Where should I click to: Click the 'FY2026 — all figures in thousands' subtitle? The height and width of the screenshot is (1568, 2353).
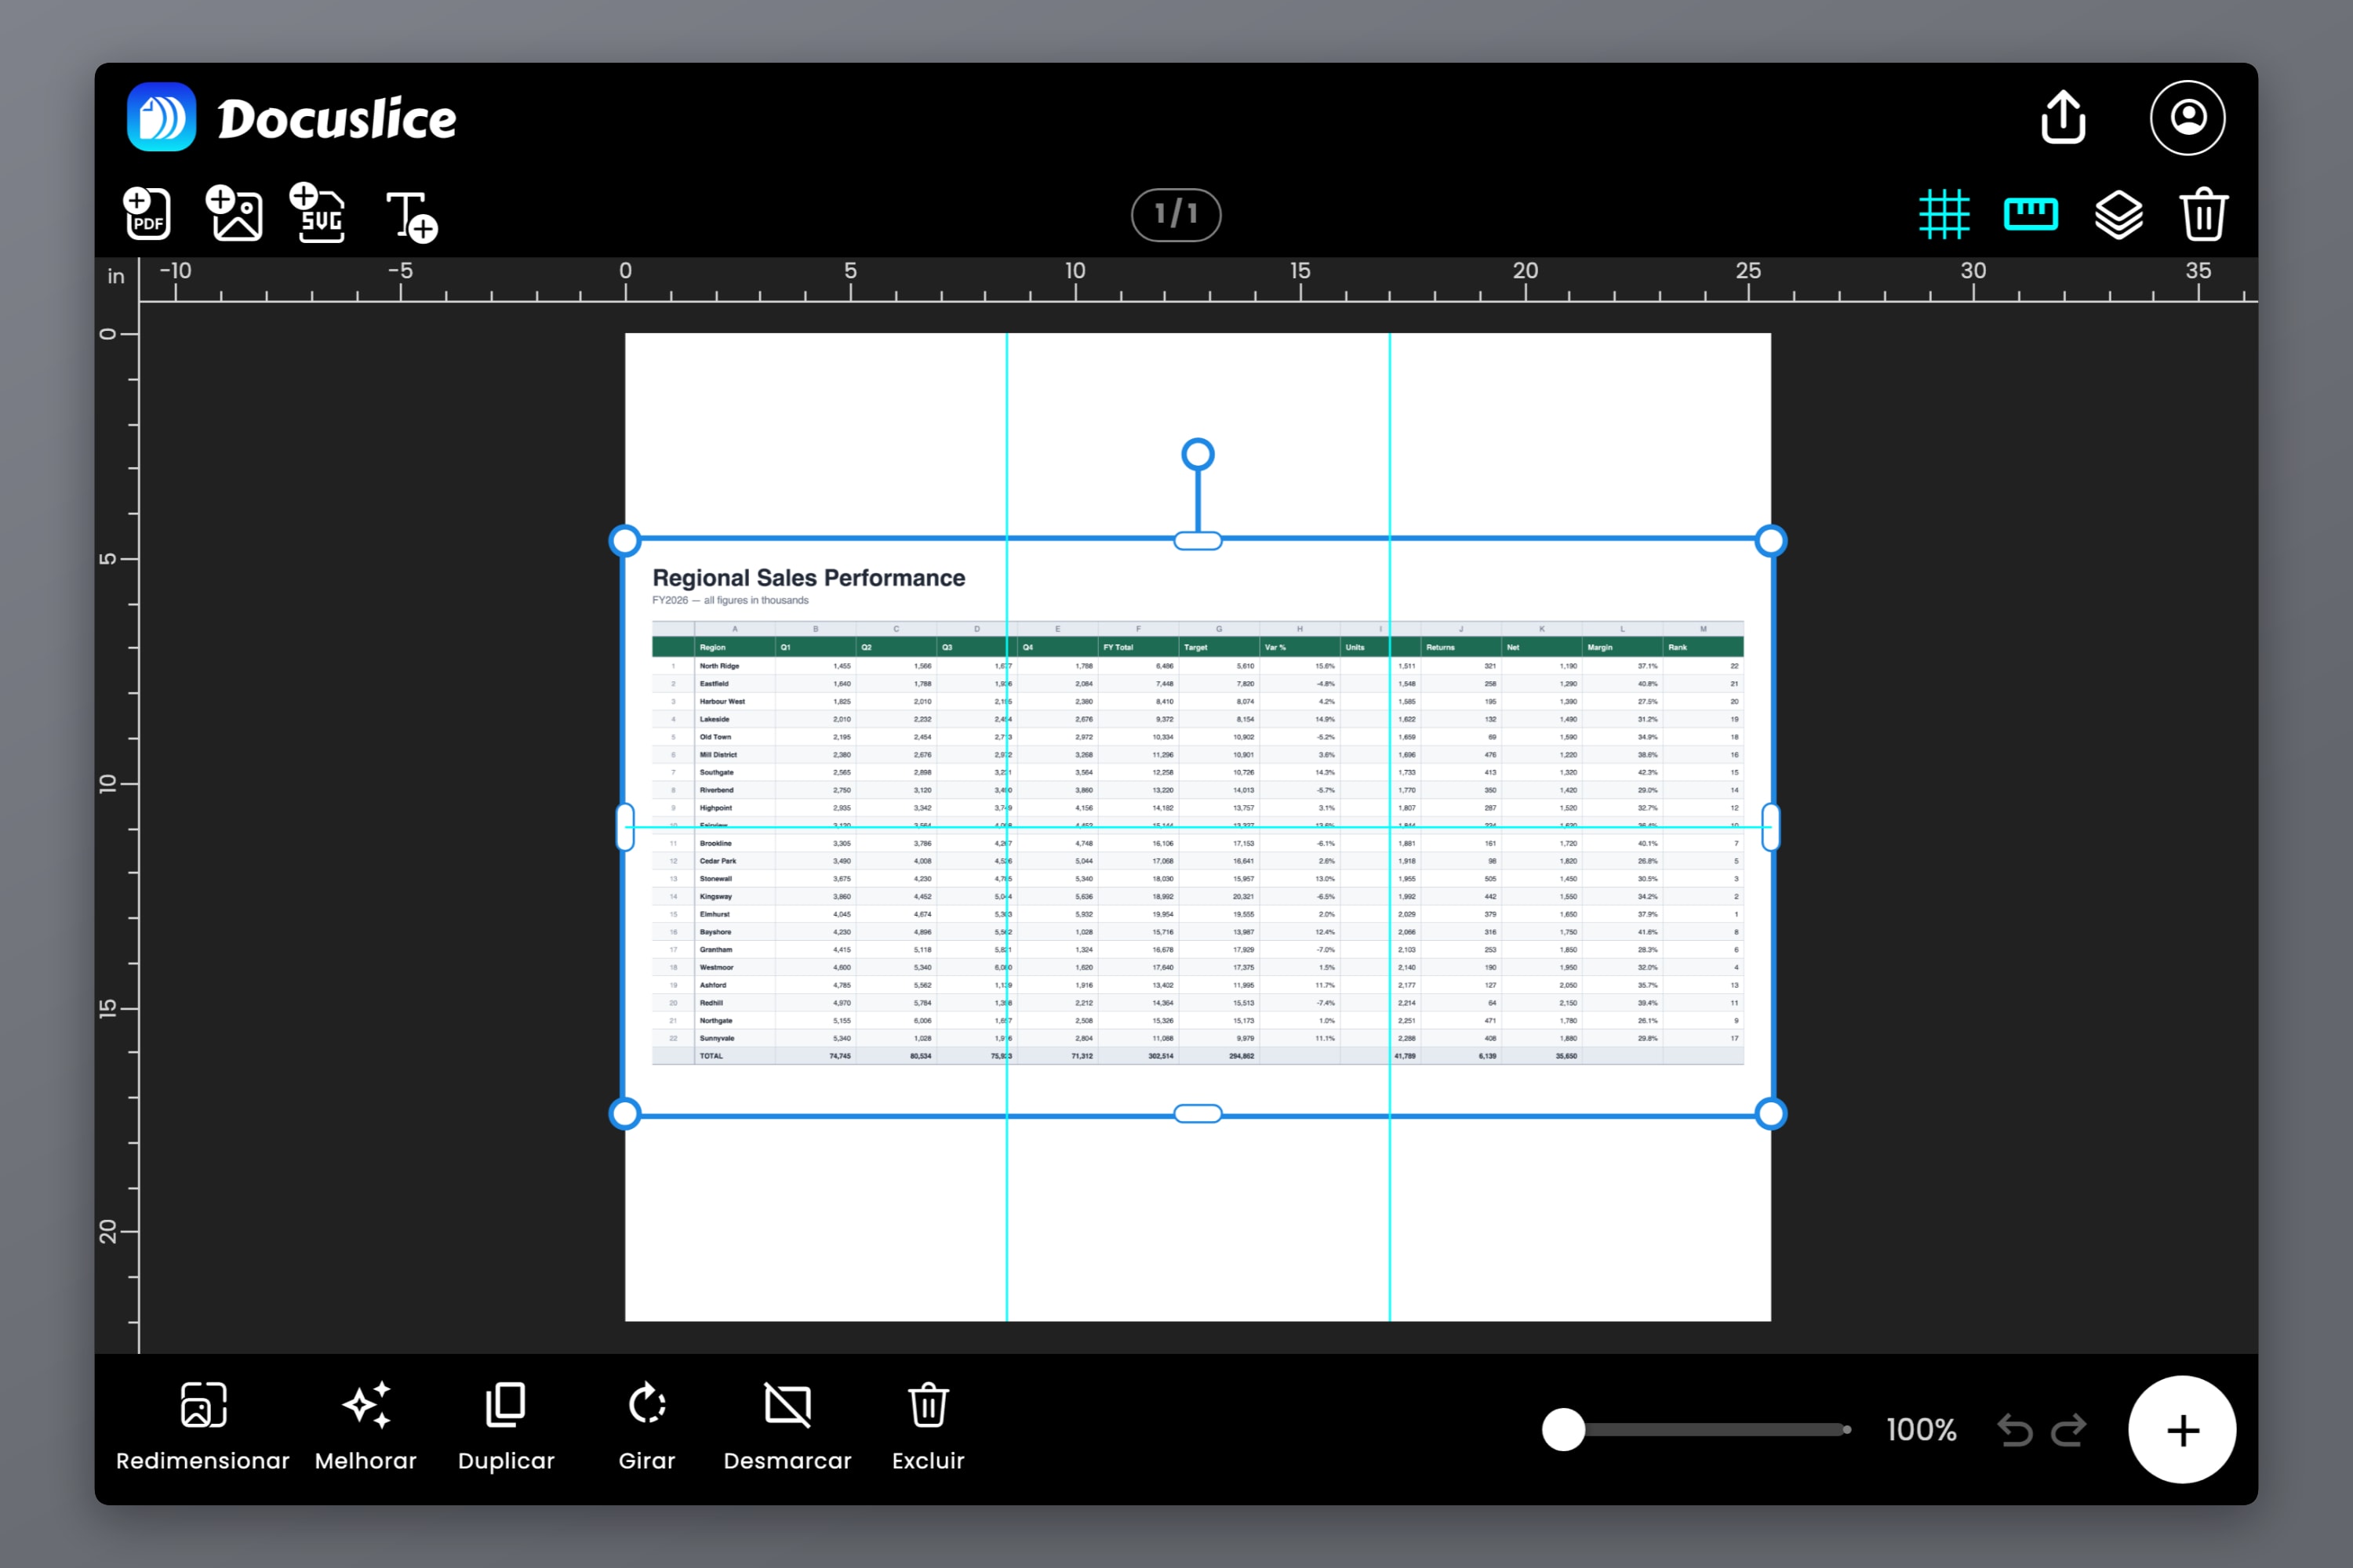(x=730, y=601)
